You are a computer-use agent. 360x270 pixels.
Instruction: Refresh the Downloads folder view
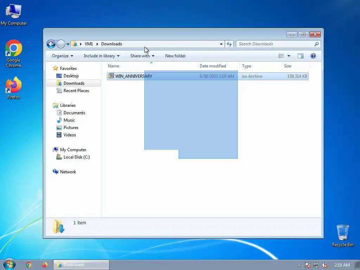click(229, 44)
